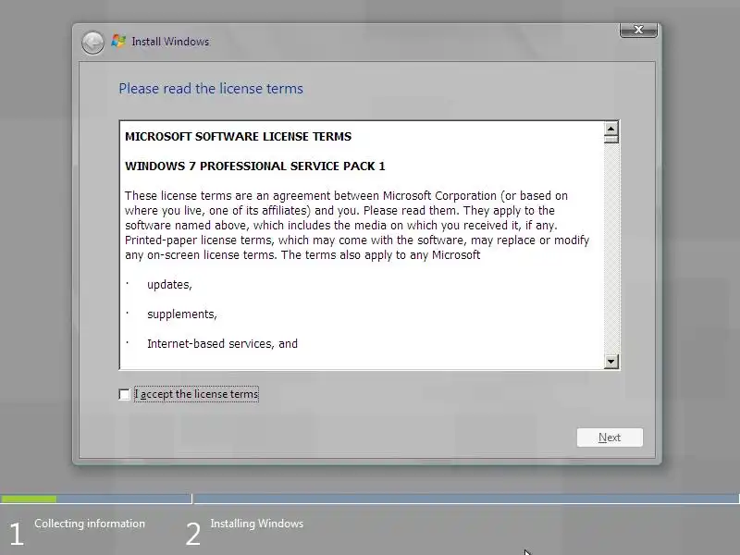Click the green setup progress bar segment

(29, 499)
